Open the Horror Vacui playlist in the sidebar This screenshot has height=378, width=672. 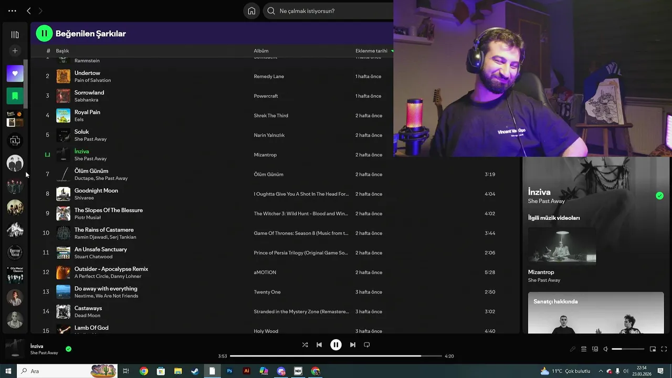15,253
